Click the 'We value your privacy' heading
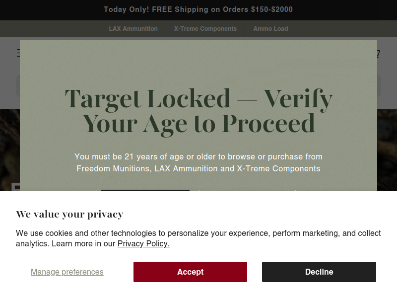This screenshot has width=397, height=298. point(69,215)
